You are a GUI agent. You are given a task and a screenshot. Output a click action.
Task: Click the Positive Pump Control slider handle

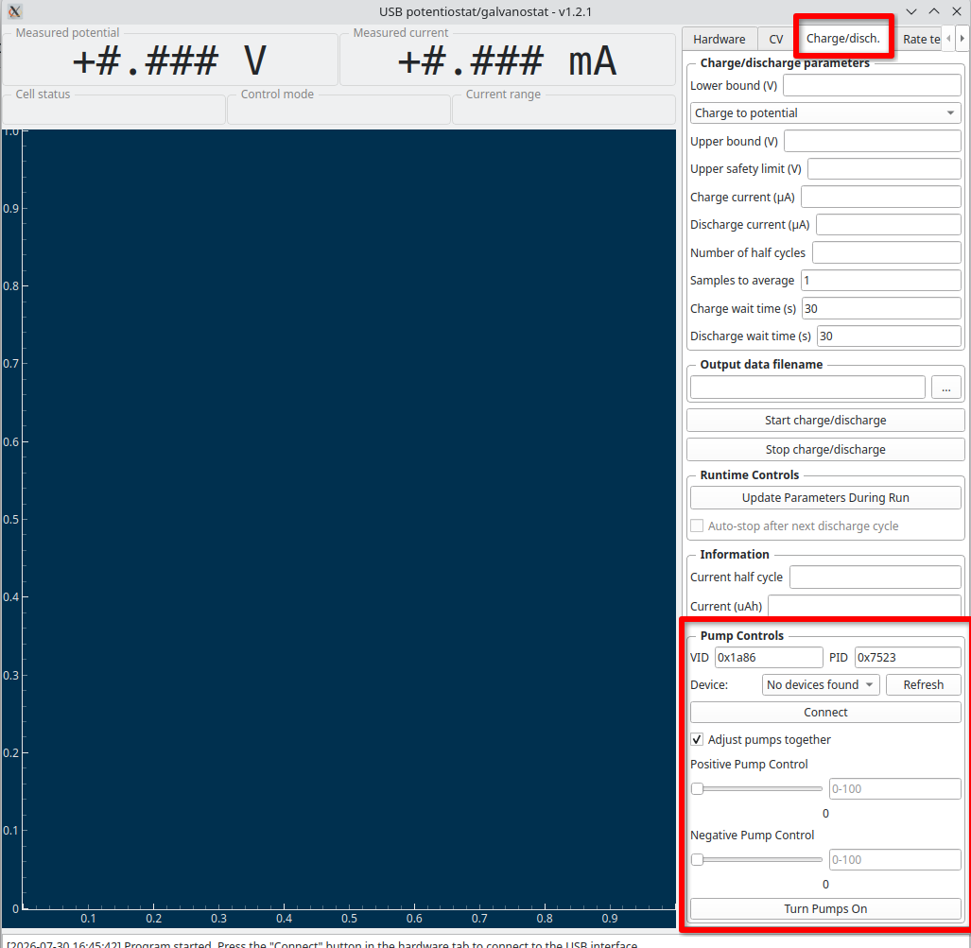698,789
